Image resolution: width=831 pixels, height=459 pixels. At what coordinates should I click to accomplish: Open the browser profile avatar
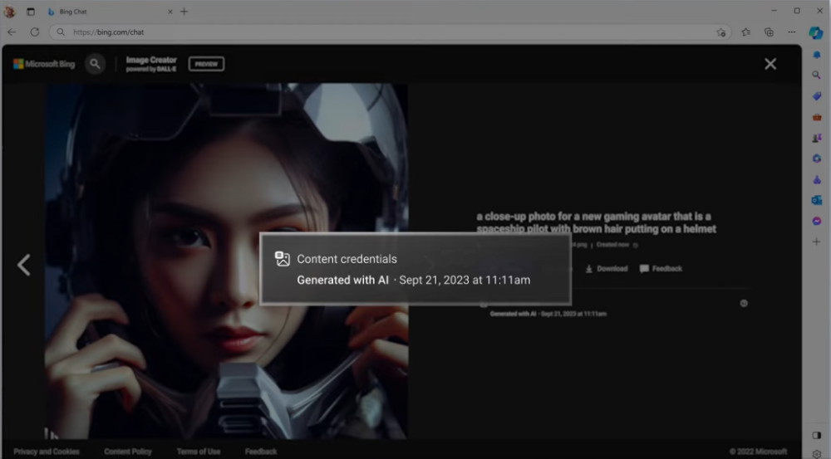click(9, 11)
